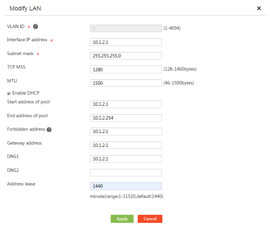The image size is (270, 232).
Task: Click the Apply button
Action: pos(122,219)
